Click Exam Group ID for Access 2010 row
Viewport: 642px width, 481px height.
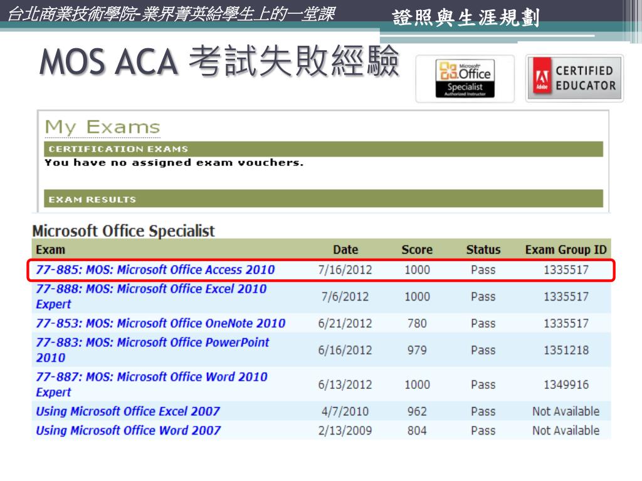click(x=566, y=270)
